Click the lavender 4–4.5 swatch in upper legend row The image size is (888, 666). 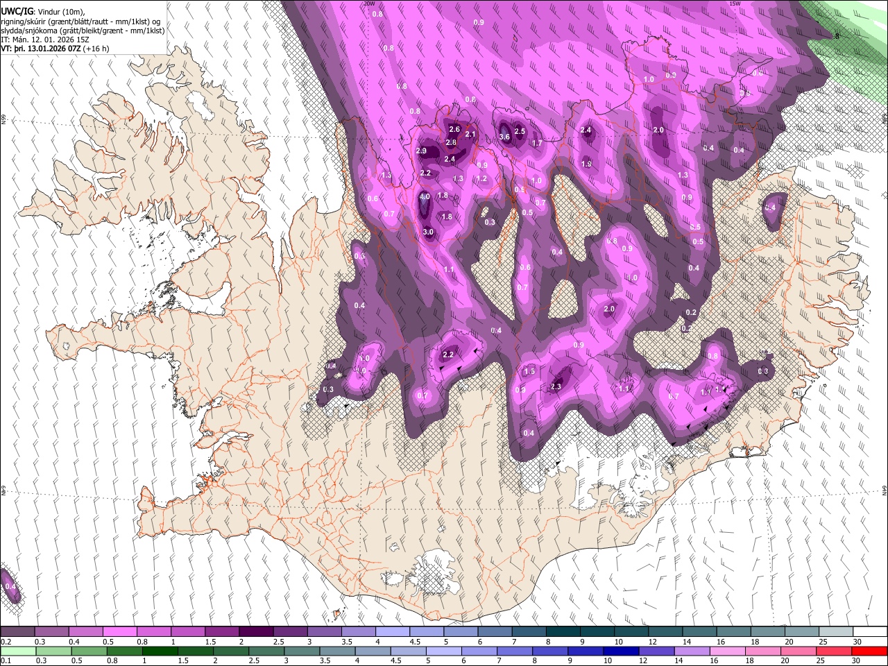[x=392, y=632]
